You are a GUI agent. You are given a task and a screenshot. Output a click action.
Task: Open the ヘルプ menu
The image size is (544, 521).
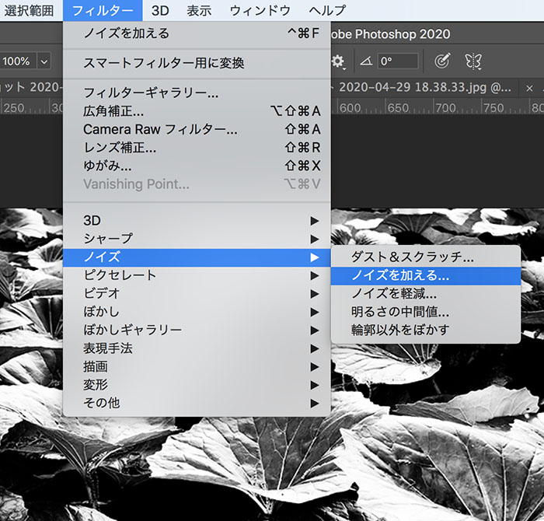point(327,11)
